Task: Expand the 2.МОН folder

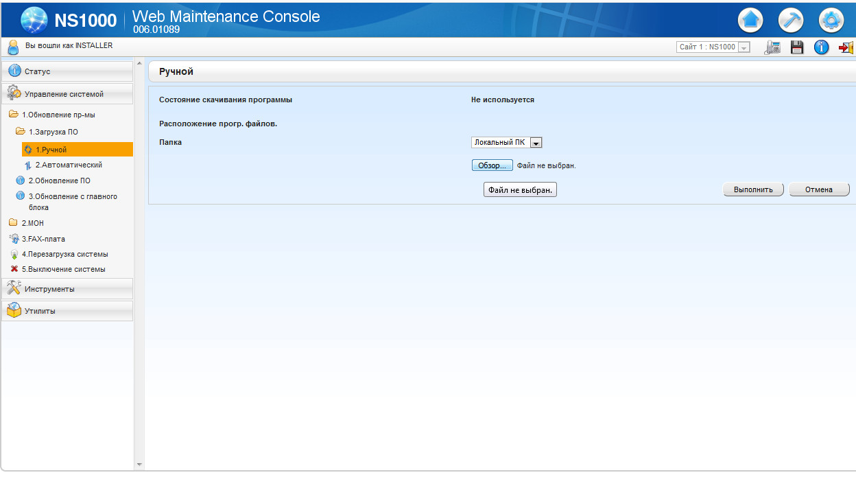Action: 13,223
